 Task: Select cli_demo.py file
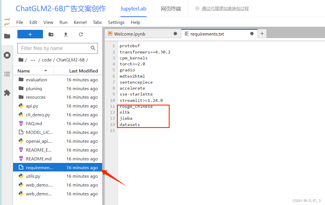pos(57,115)
